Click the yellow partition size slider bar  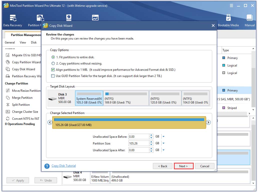point(129,122)
